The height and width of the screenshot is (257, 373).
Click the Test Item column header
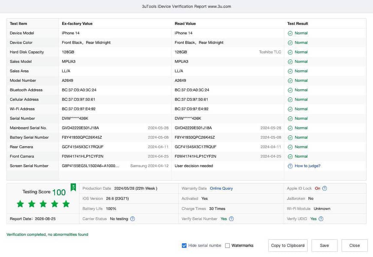[18, 24]
